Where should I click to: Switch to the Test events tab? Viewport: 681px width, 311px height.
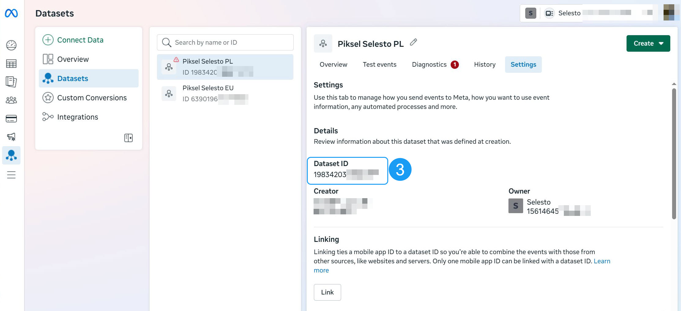coord(379,65)
